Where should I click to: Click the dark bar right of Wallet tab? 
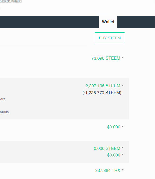pos(136,22)
